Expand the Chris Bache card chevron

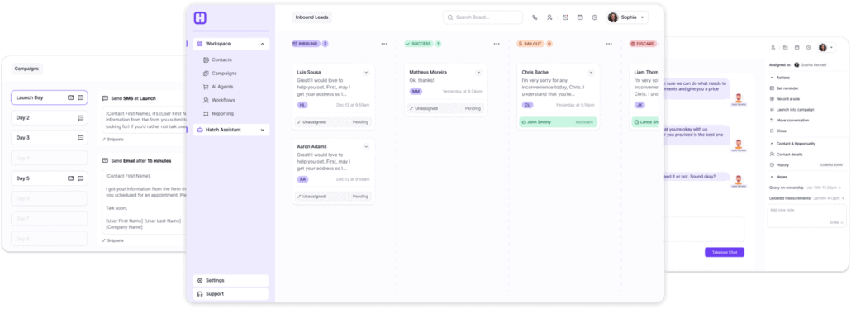click(x=591, y=72)
